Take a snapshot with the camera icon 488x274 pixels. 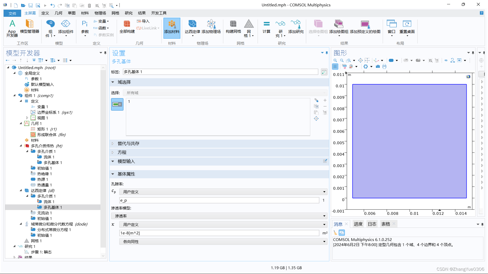pyautogui.click(x=378, y=67)
